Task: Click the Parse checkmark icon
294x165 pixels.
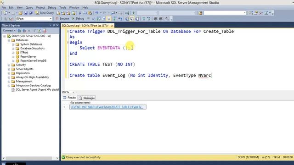Action: pos(93,18)
